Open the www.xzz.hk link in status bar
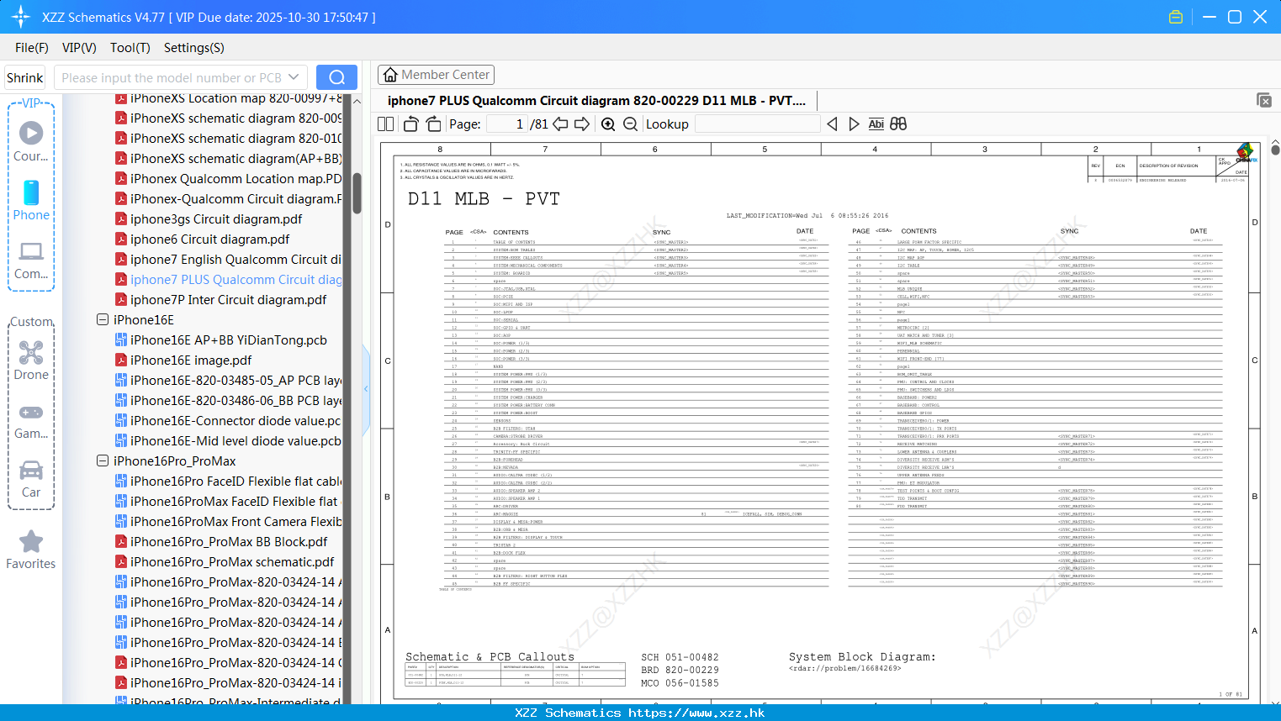 coord(696,713)
